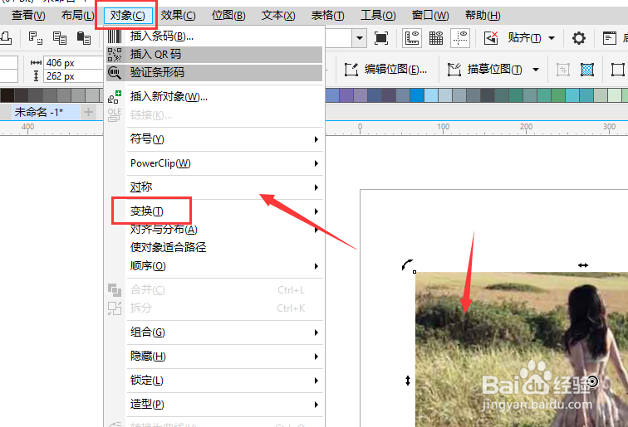Open the 工具(O) menu
The image size is (628, 427).
pyautogui.click(x=378, y=16)
